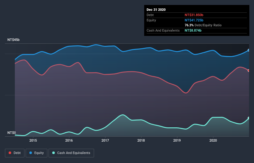Toggle the Equity series legend button
This screenshot has height=163, width=254.
coord(37,153)
